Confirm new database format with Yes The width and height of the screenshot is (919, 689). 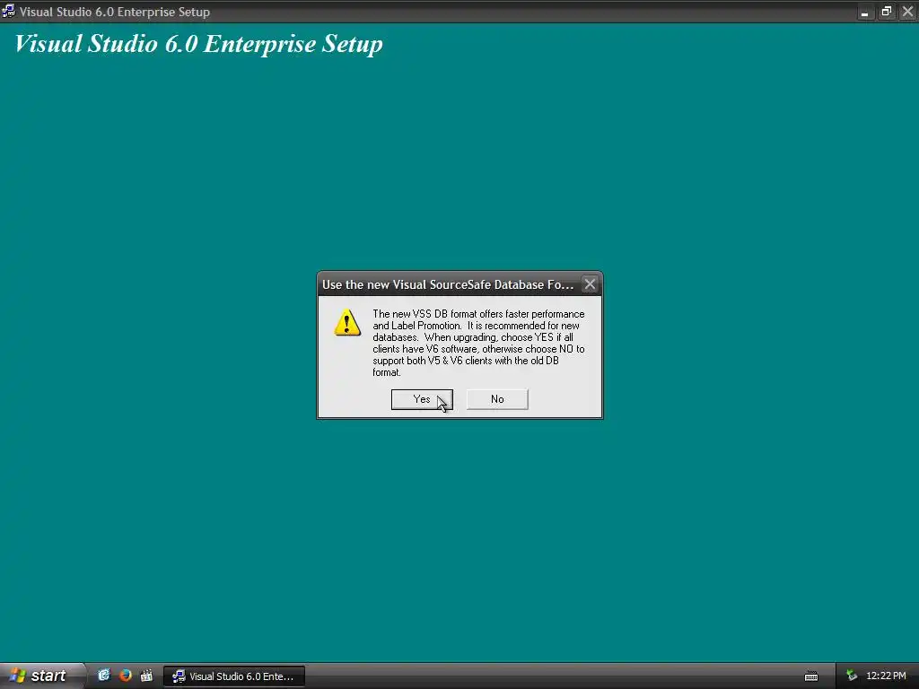422,399
